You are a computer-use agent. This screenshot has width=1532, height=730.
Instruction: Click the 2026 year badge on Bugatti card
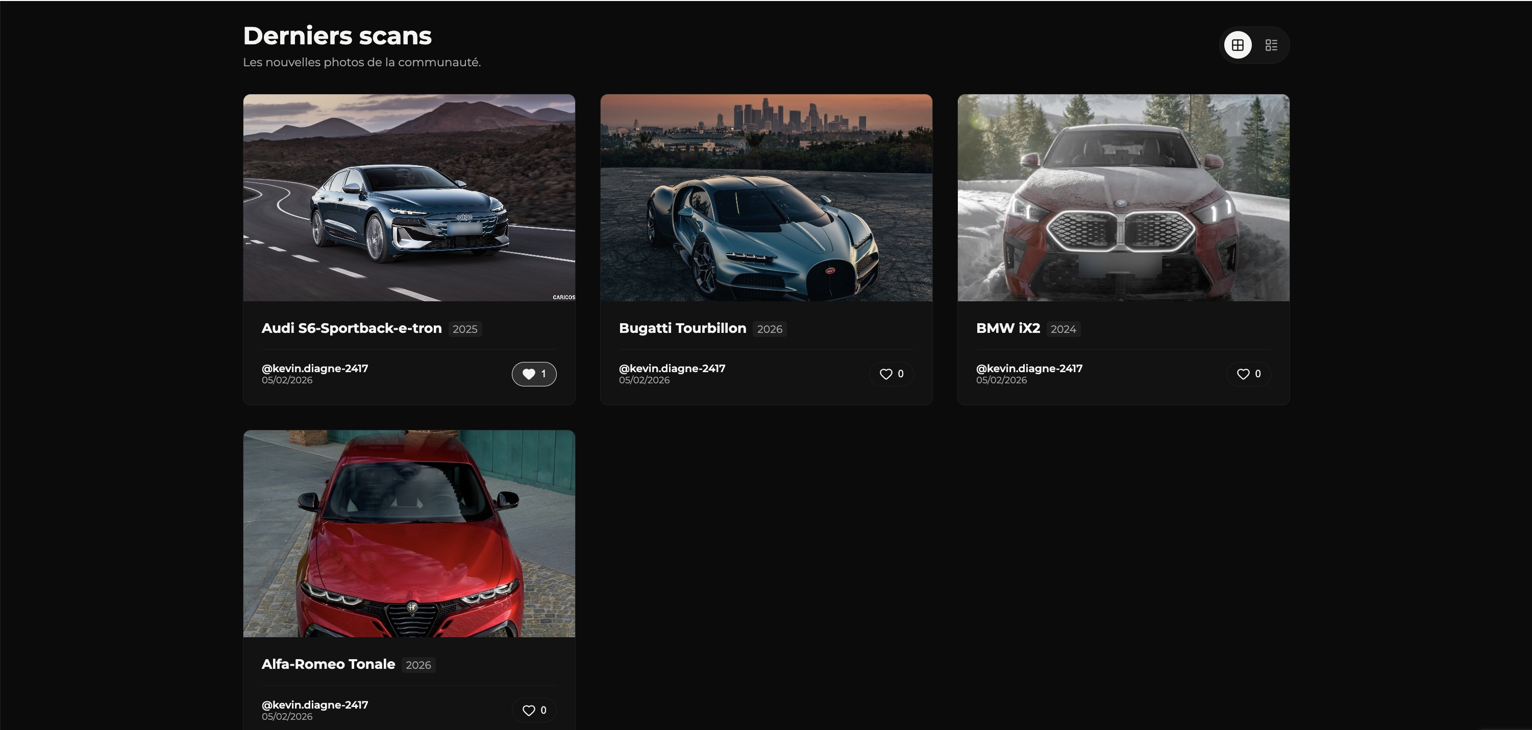pos(770,329)
